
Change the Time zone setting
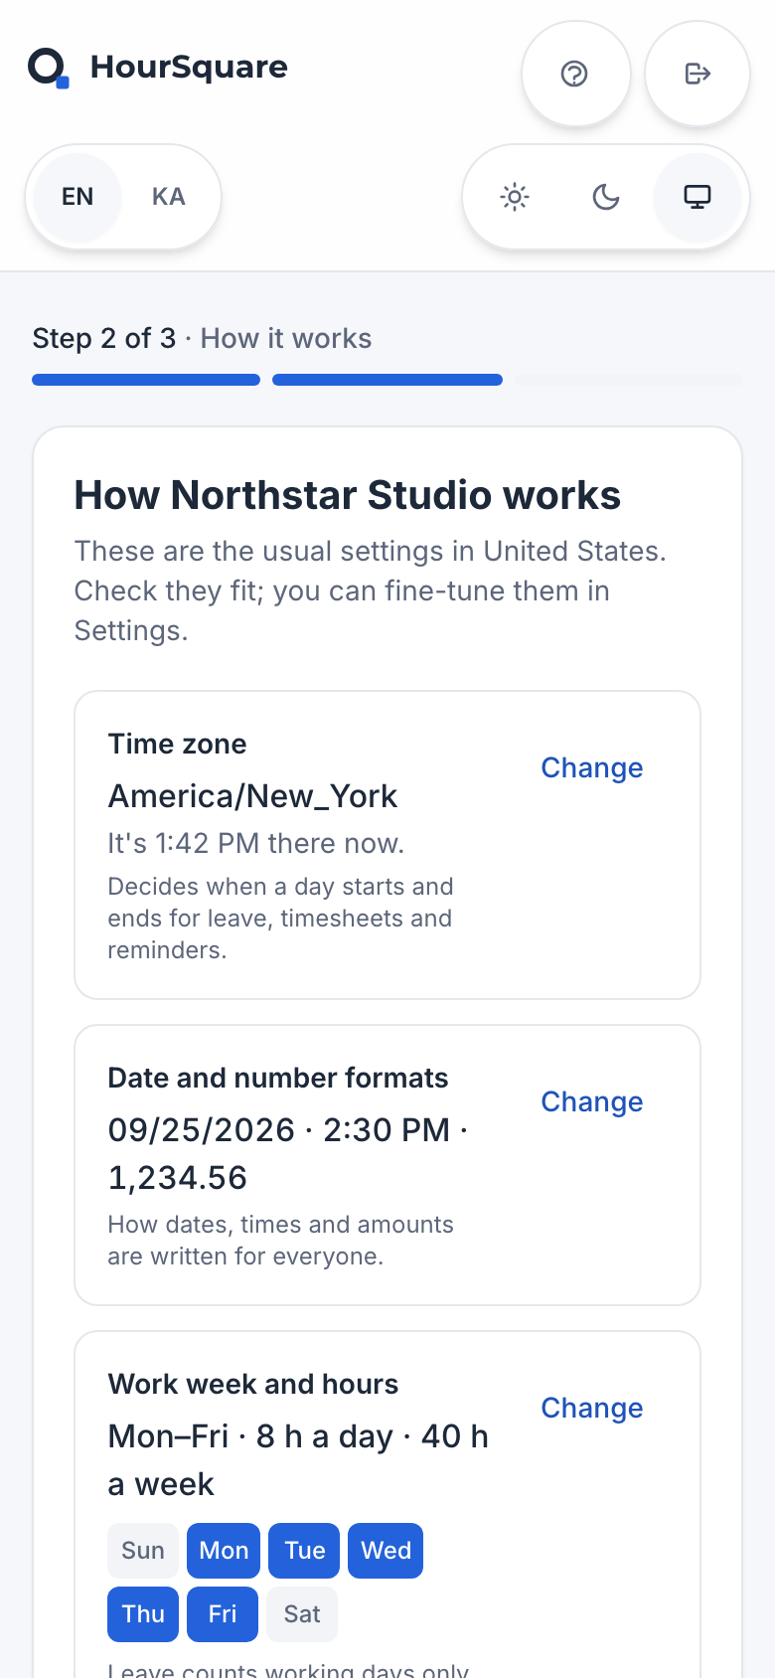coord(592,767)
